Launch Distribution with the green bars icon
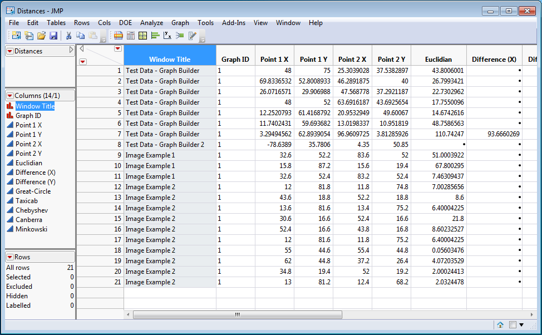542x335 pixels. (x=155, y=36)
